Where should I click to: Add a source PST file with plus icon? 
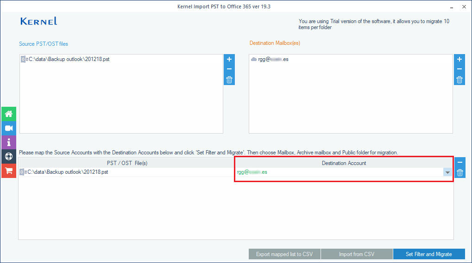tap(229, 59)
